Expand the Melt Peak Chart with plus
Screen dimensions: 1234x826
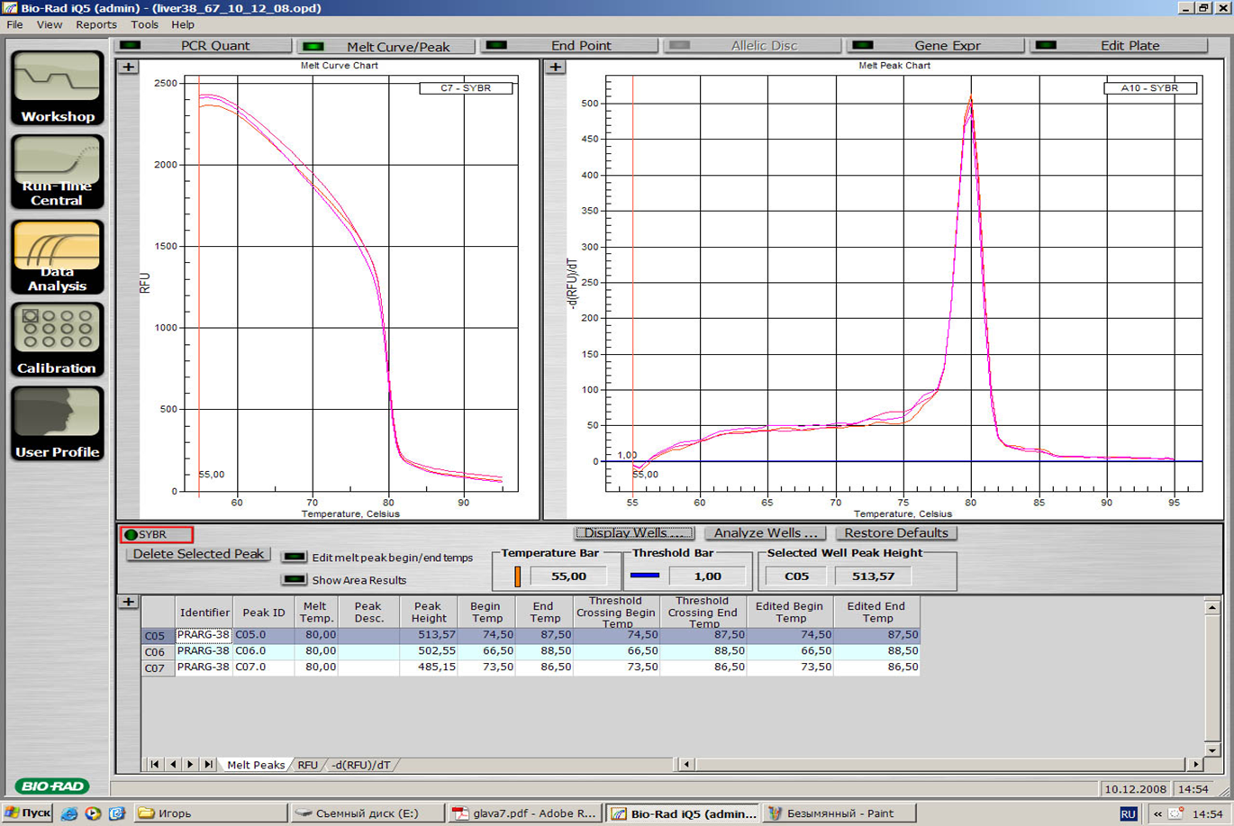[x=555, y=67]
